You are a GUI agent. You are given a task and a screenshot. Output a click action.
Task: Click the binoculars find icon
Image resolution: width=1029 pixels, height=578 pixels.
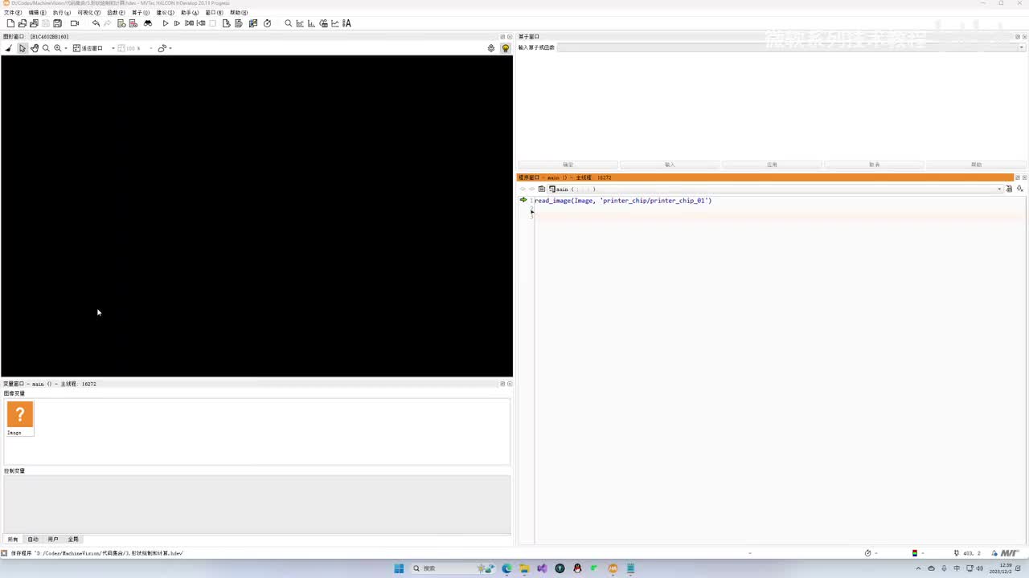tap(148, 23)
